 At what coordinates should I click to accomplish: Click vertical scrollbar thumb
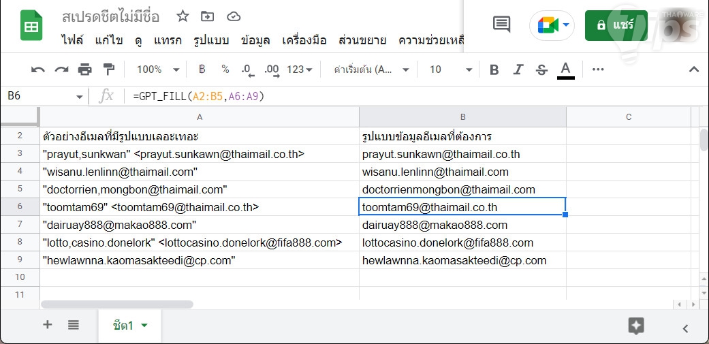(704, 140)
